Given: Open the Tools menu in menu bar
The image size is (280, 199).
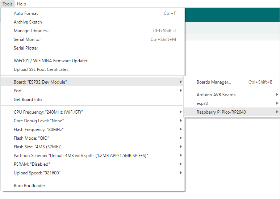Looking at the screenshot, I should point(7,4).
